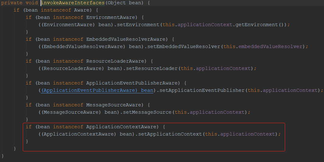
Task: Click the setEmbeddedValueResolver method call
Action: click(x=183, y=47)
